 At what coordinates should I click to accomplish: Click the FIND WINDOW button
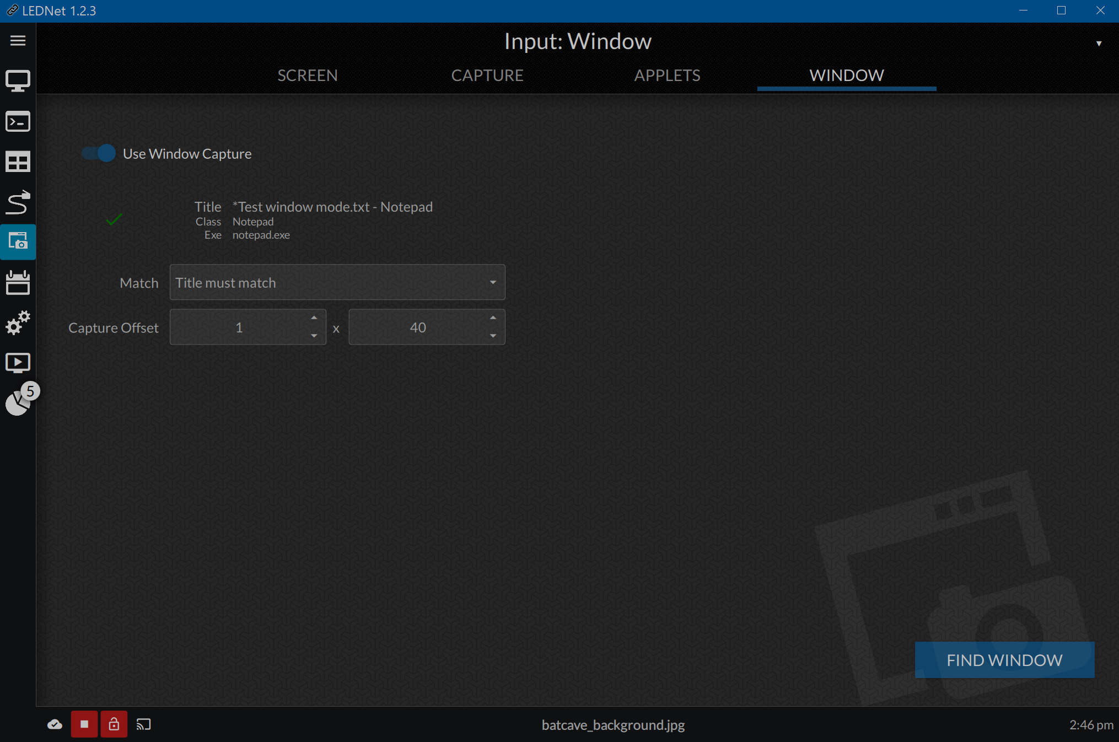[x=1005, y=659]
